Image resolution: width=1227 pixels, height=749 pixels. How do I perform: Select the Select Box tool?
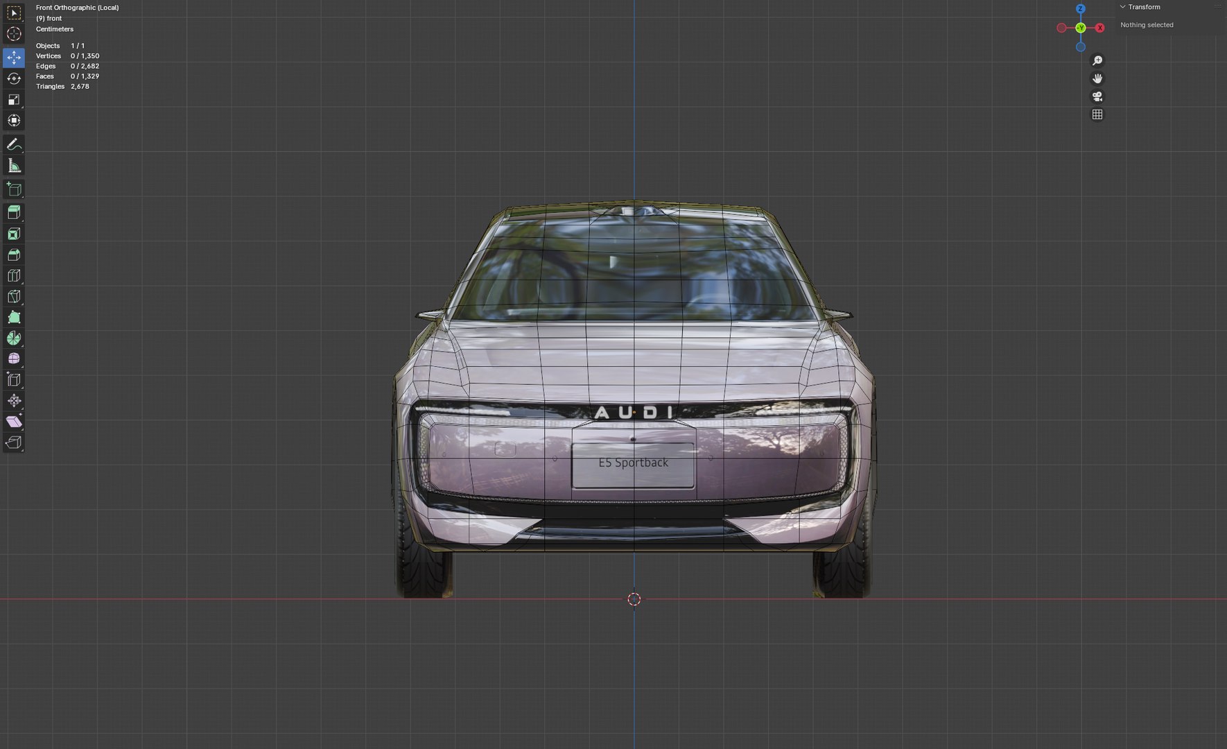14,13
